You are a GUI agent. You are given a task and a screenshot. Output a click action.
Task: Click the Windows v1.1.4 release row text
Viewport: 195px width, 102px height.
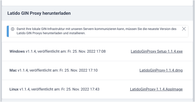[x=58, y=51]
